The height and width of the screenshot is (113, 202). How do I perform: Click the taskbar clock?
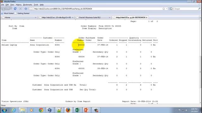(194, 110)
